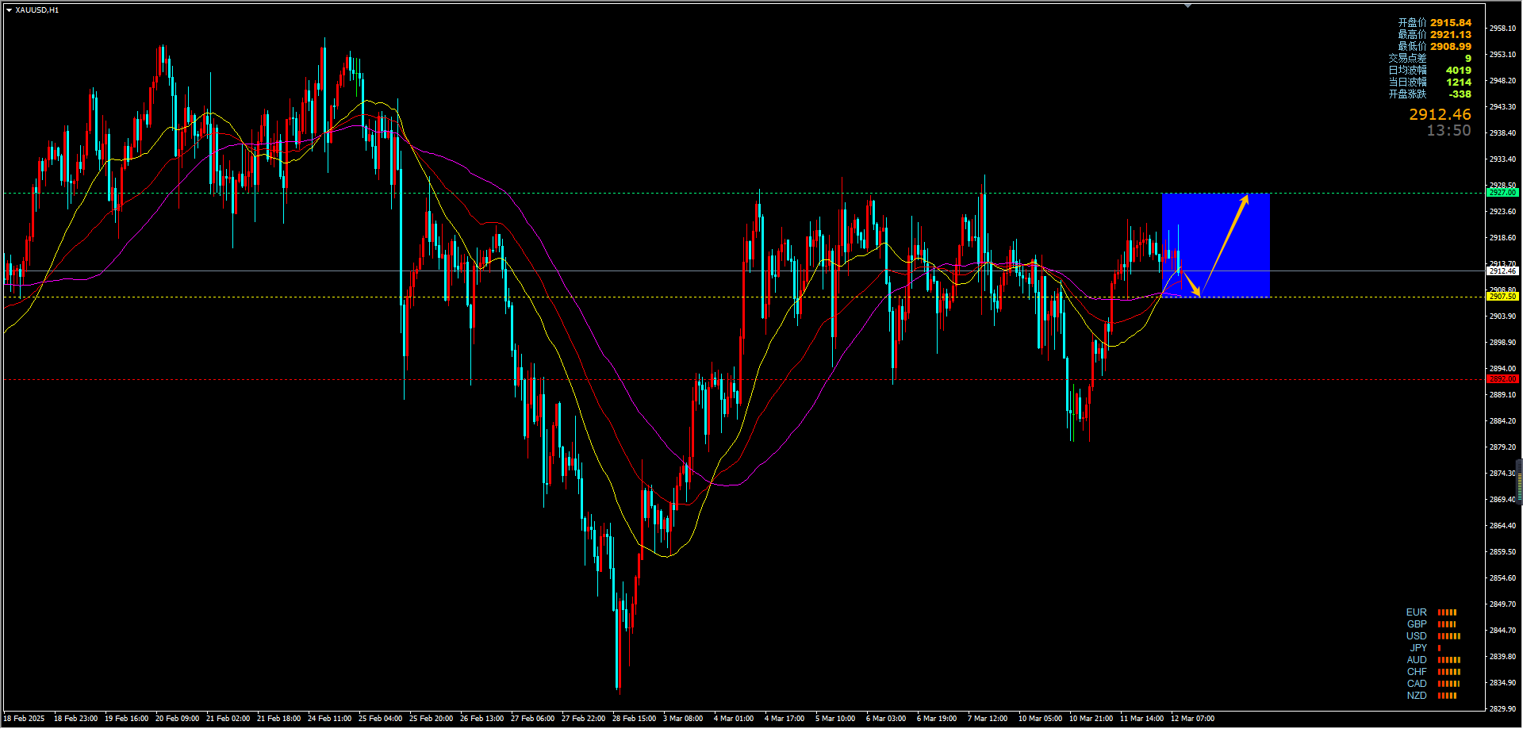Click the yellow 2907.50 price label
The height and width of the screenshot is (729, 1523).
coord(1502,297)
